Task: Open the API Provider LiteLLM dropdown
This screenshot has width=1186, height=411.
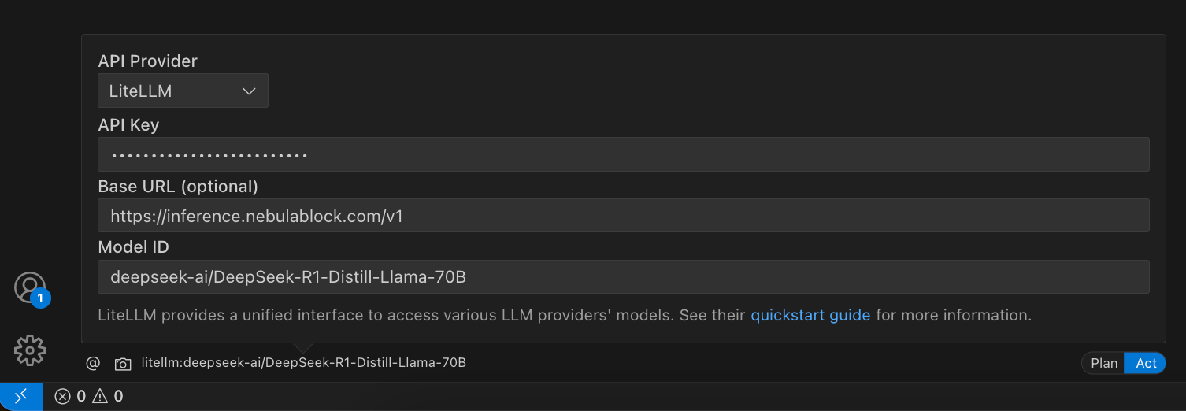Action: pyautogui.click(x=183, y=91)
